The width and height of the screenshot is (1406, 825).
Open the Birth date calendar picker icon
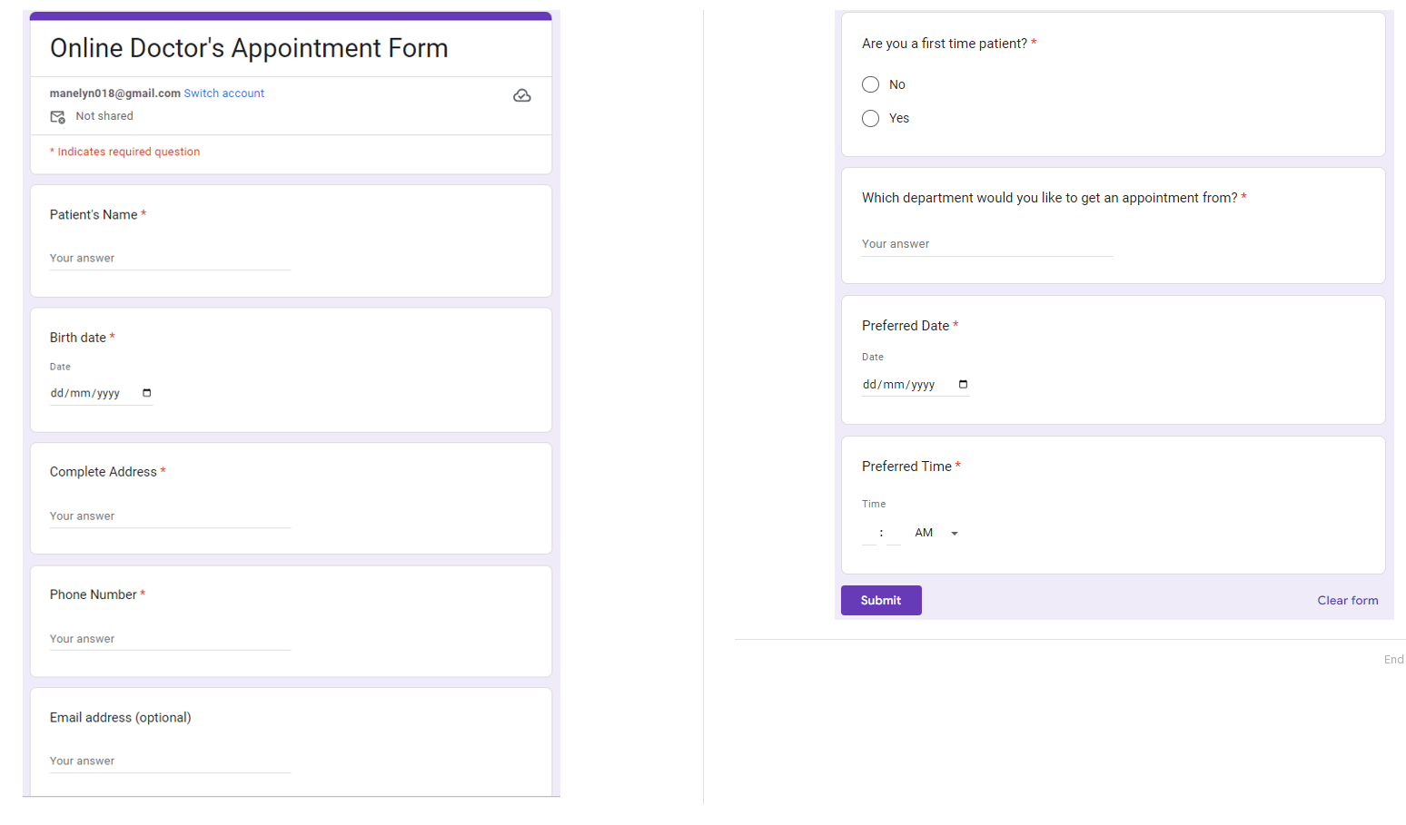[147, 393]
